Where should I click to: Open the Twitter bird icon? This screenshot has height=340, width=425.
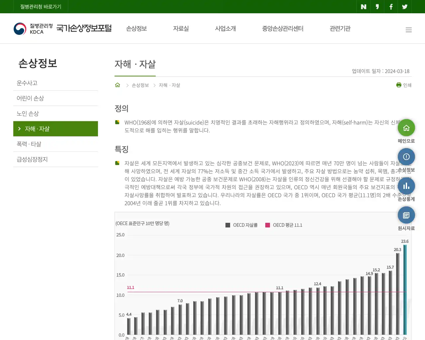point(405,7)
